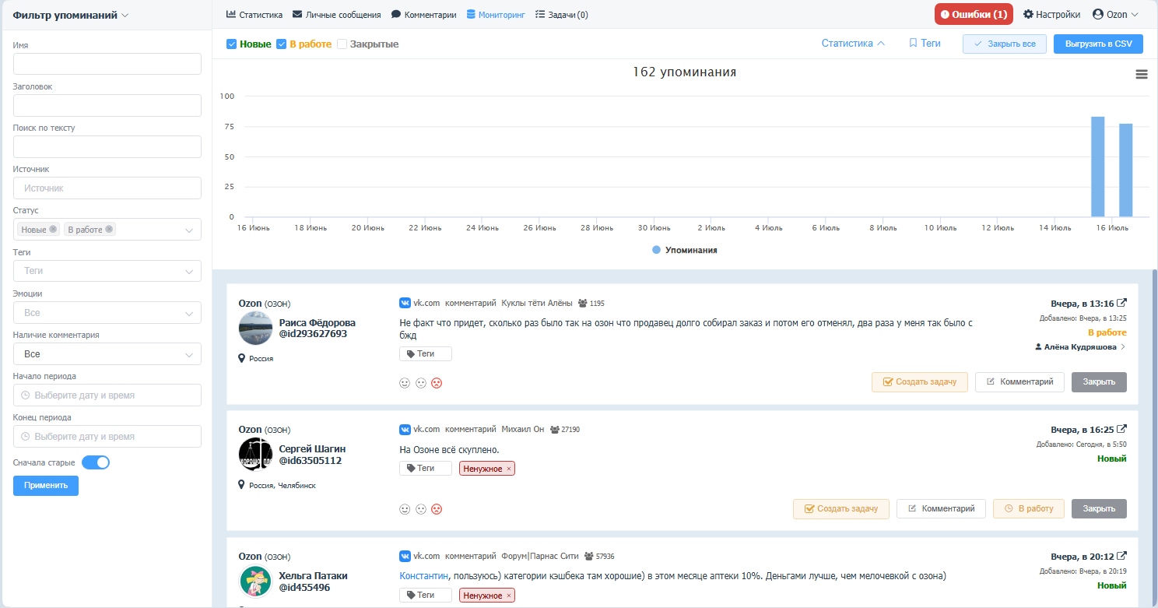Open Теги selector on Раиса Фёдорова's mention
The height and width of the screenshot is (608, 1158).
coord(426,354)
